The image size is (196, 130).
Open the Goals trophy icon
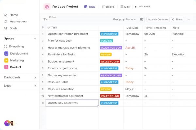click(6, 28)
